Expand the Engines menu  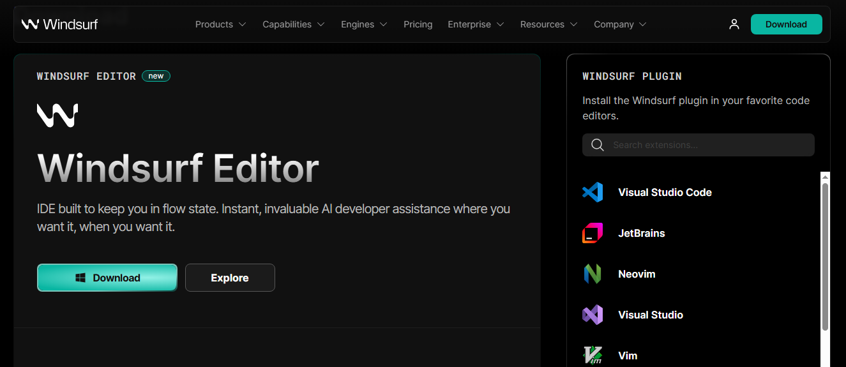click(364, 24)
